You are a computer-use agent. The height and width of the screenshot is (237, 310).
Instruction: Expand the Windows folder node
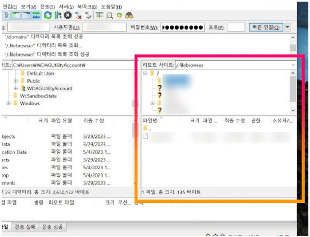[x=8, y=103]
